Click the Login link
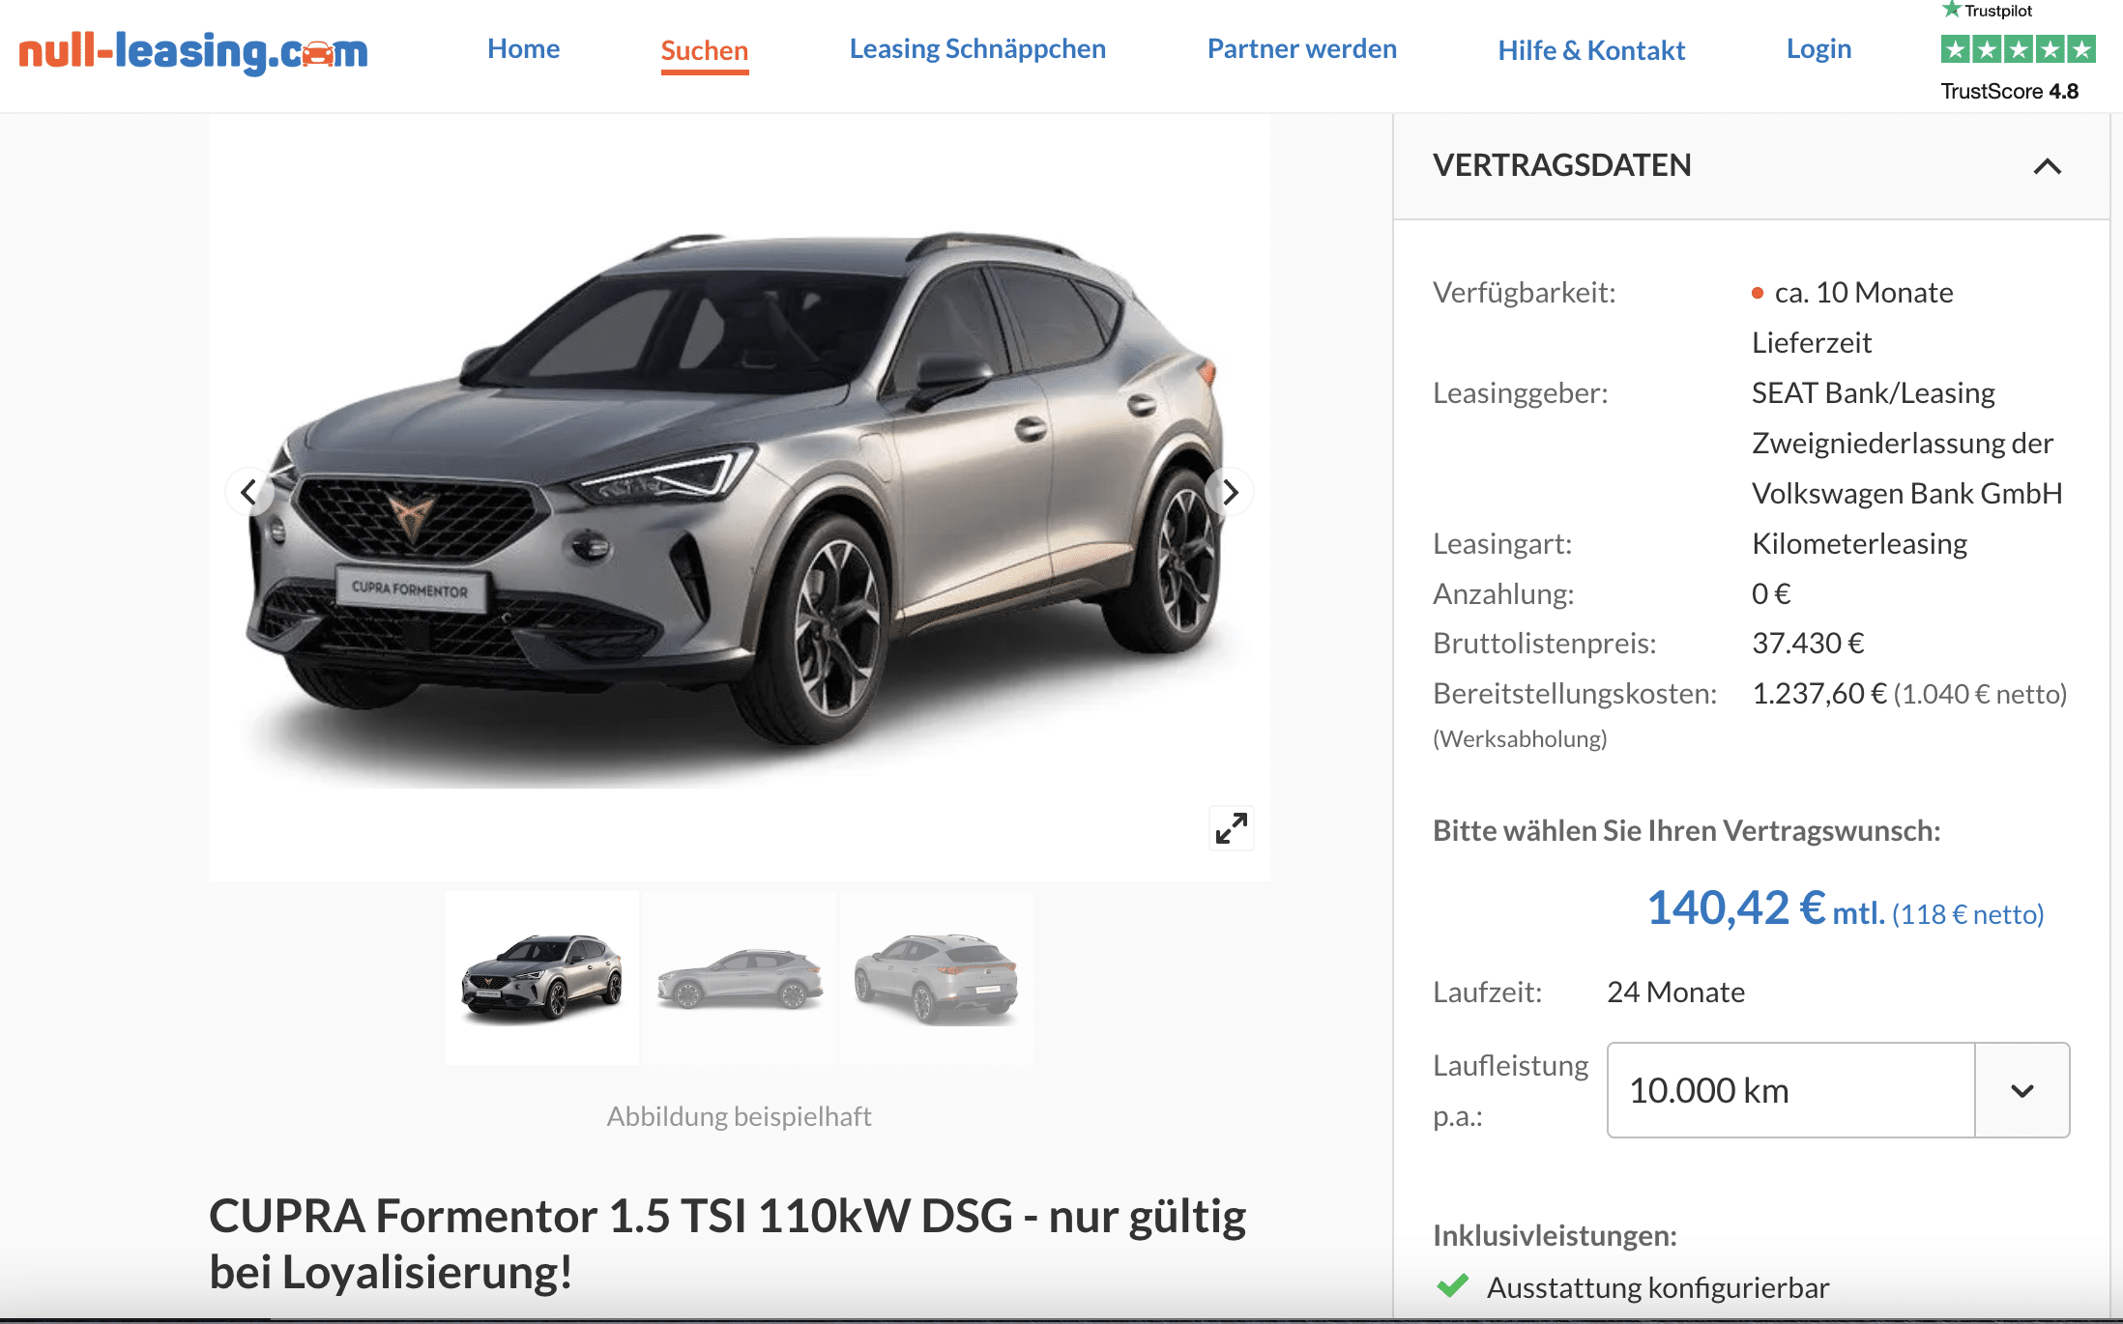This screenshot has width=2123, height=1324. 1818,49
